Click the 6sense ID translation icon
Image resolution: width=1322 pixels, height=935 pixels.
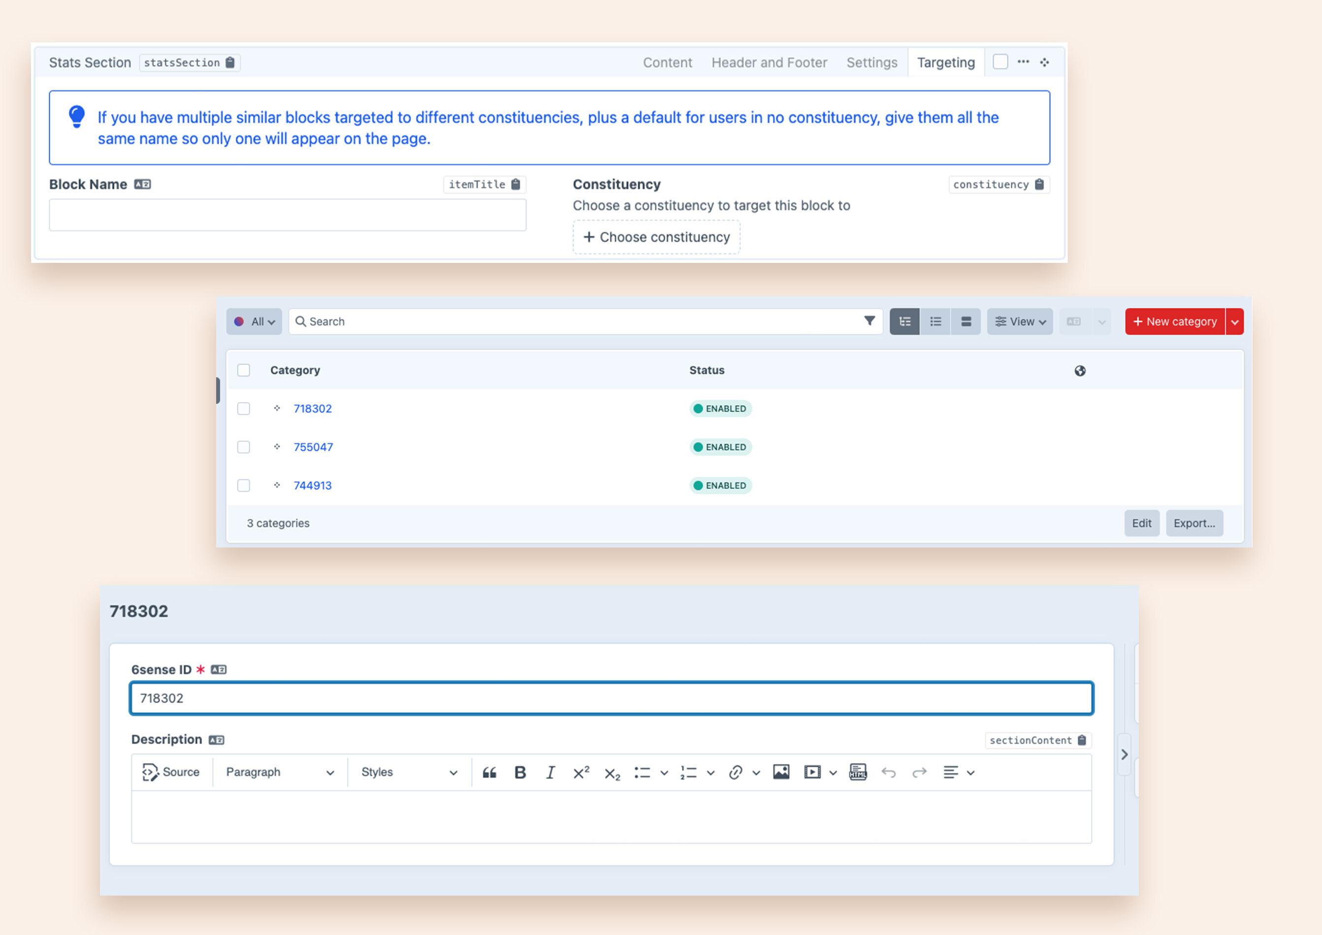pos(218,670)
